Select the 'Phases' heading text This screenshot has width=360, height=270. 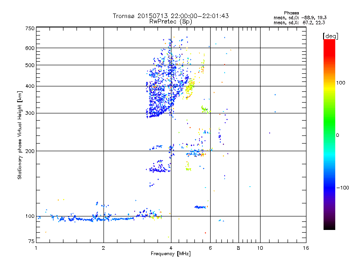tap(291, 13)
